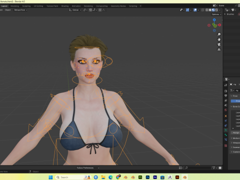Toggle the camera view icon
This screenshot has width=240, height=180.
tap(219, 44)
